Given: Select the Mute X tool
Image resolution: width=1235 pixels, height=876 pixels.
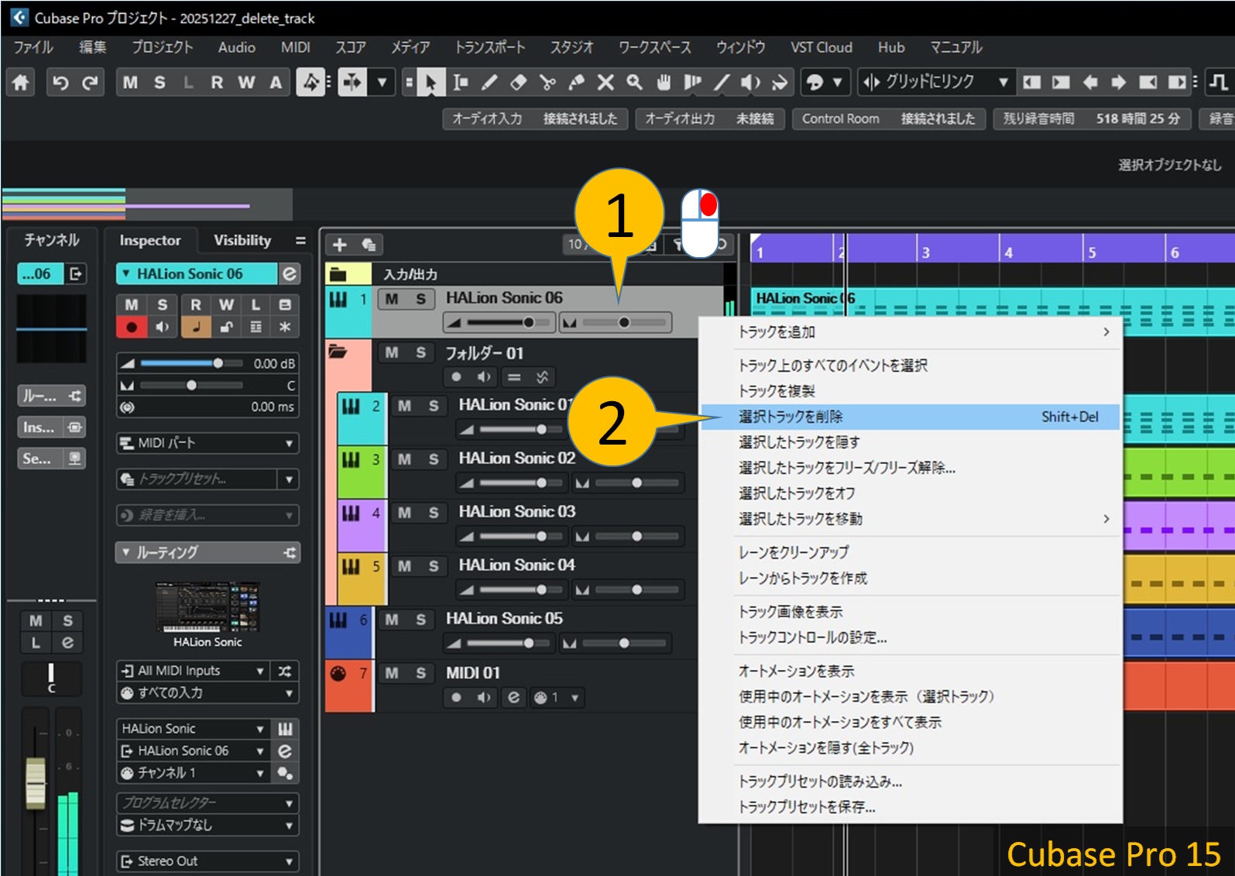Looking at the screenshot, I should (x=605, y=82).
